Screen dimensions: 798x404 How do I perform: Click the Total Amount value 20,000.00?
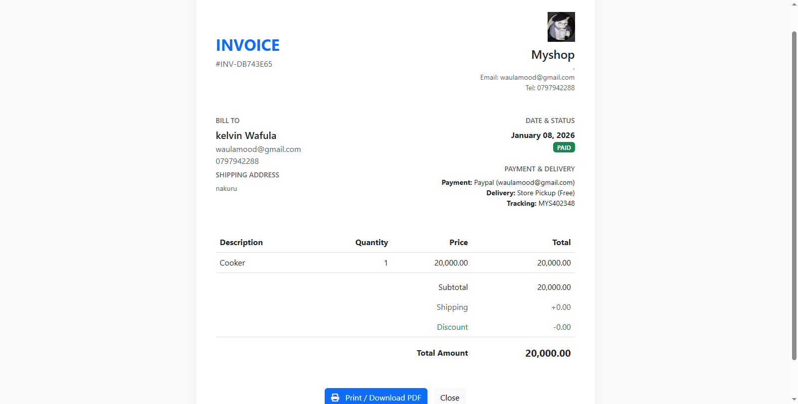548,353
